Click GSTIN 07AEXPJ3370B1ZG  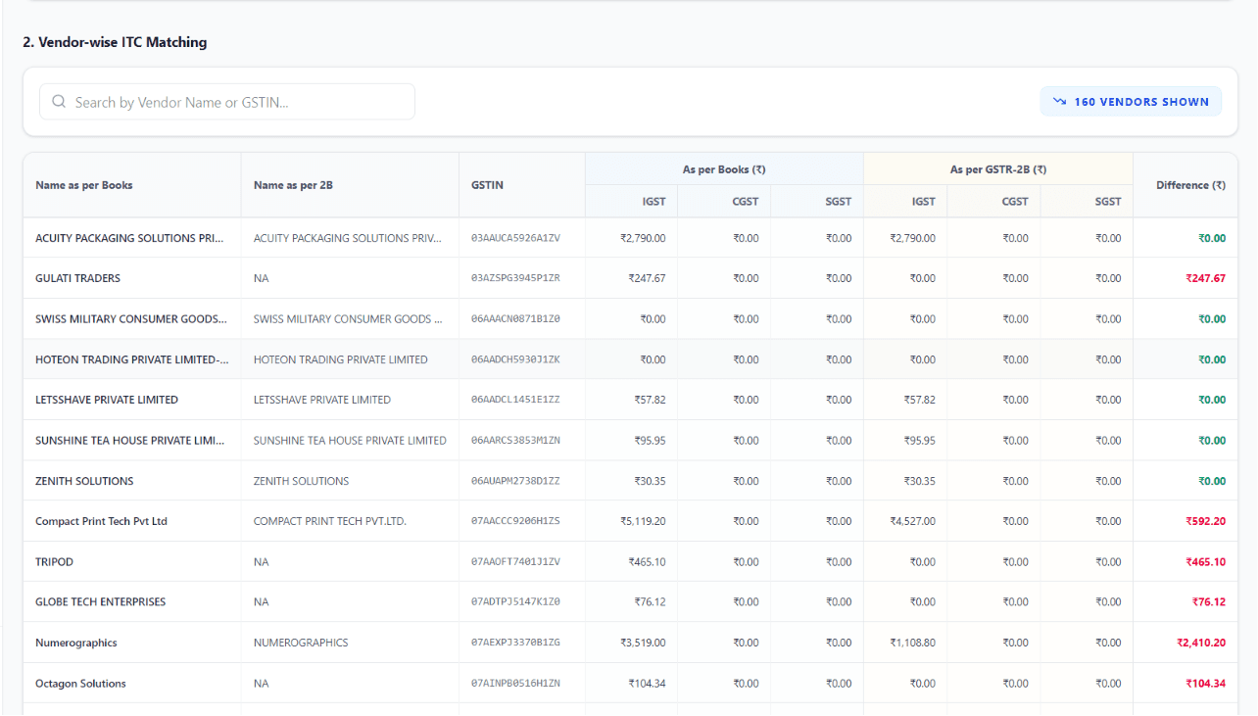click(x=515, y=643)
